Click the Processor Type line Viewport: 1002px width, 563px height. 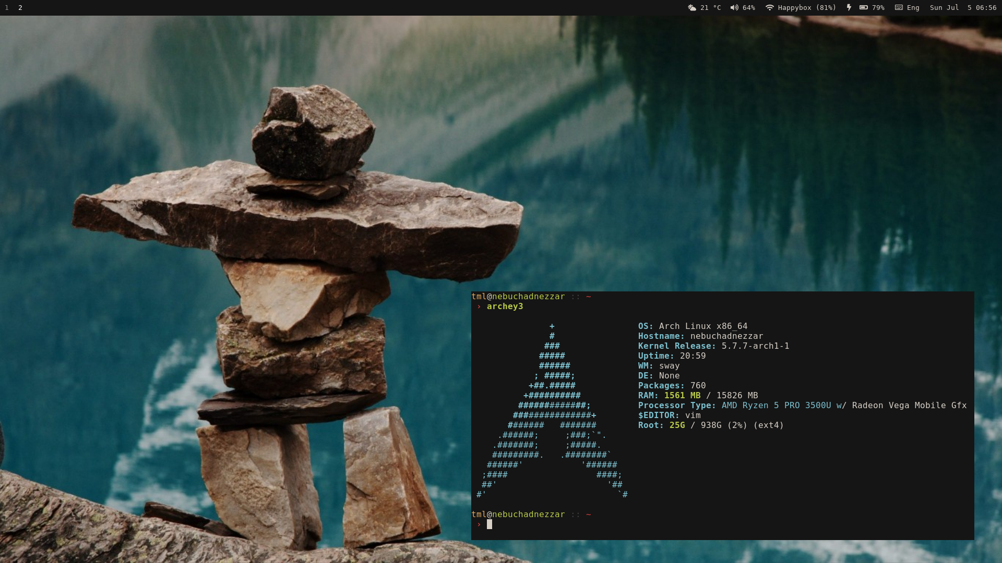(x=802, y=406)
